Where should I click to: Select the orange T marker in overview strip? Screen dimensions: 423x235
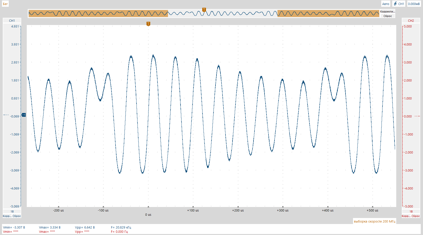[x=204, y=10]
